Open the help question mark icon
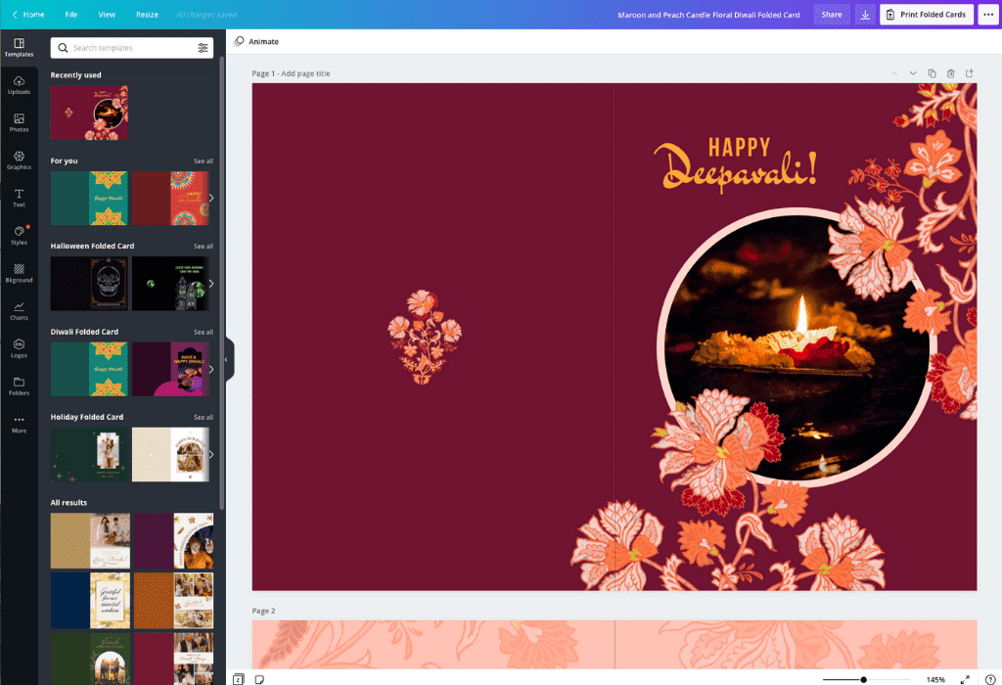Viewport: 1002px width, 685px height. pos(990,679)
